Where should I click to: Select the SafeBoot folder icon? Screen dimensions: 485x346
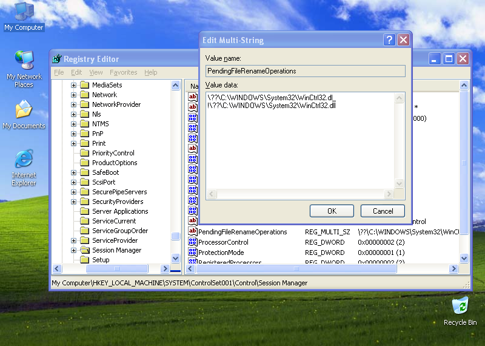point(85,172)
